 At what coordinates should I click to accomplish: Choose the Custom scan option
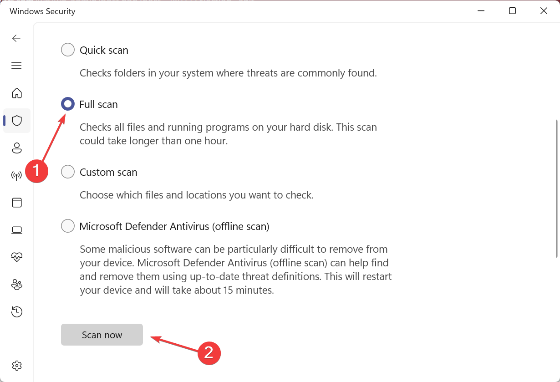(x=68, y=172)
